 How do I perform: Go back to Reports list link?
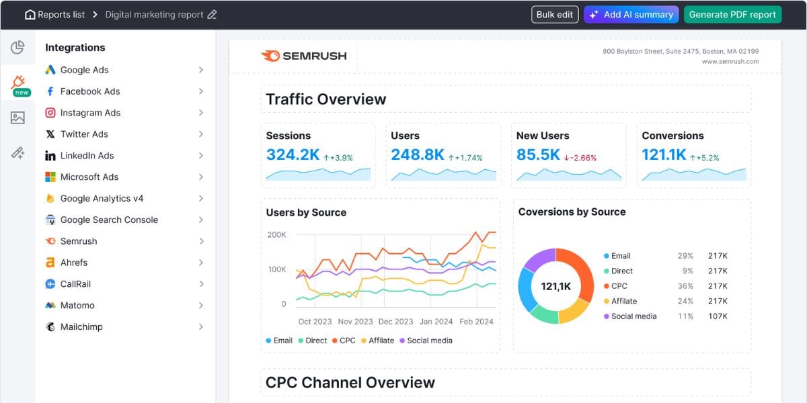point(60,15)
